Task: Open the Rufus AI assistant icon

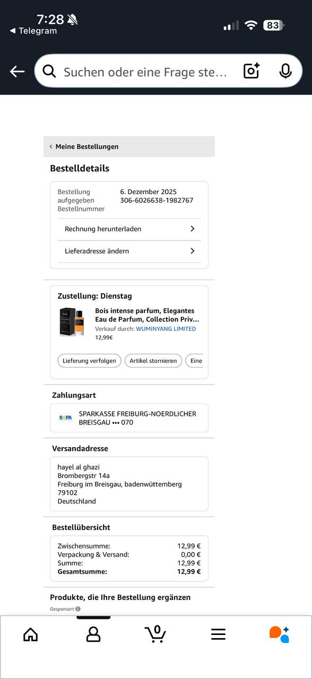Action: point(279,634)
